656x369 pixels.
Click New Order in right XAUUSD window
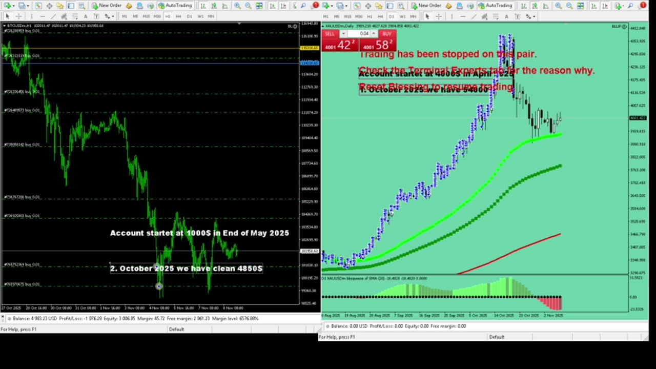point(426,6)
